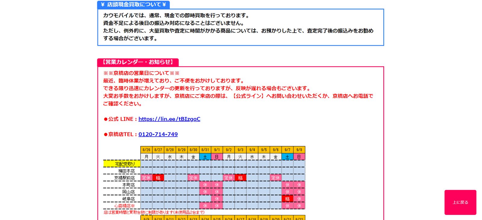Call Kyobashi store number 0120-714-749
482x220 pixels.
click(x=158, y=134)
